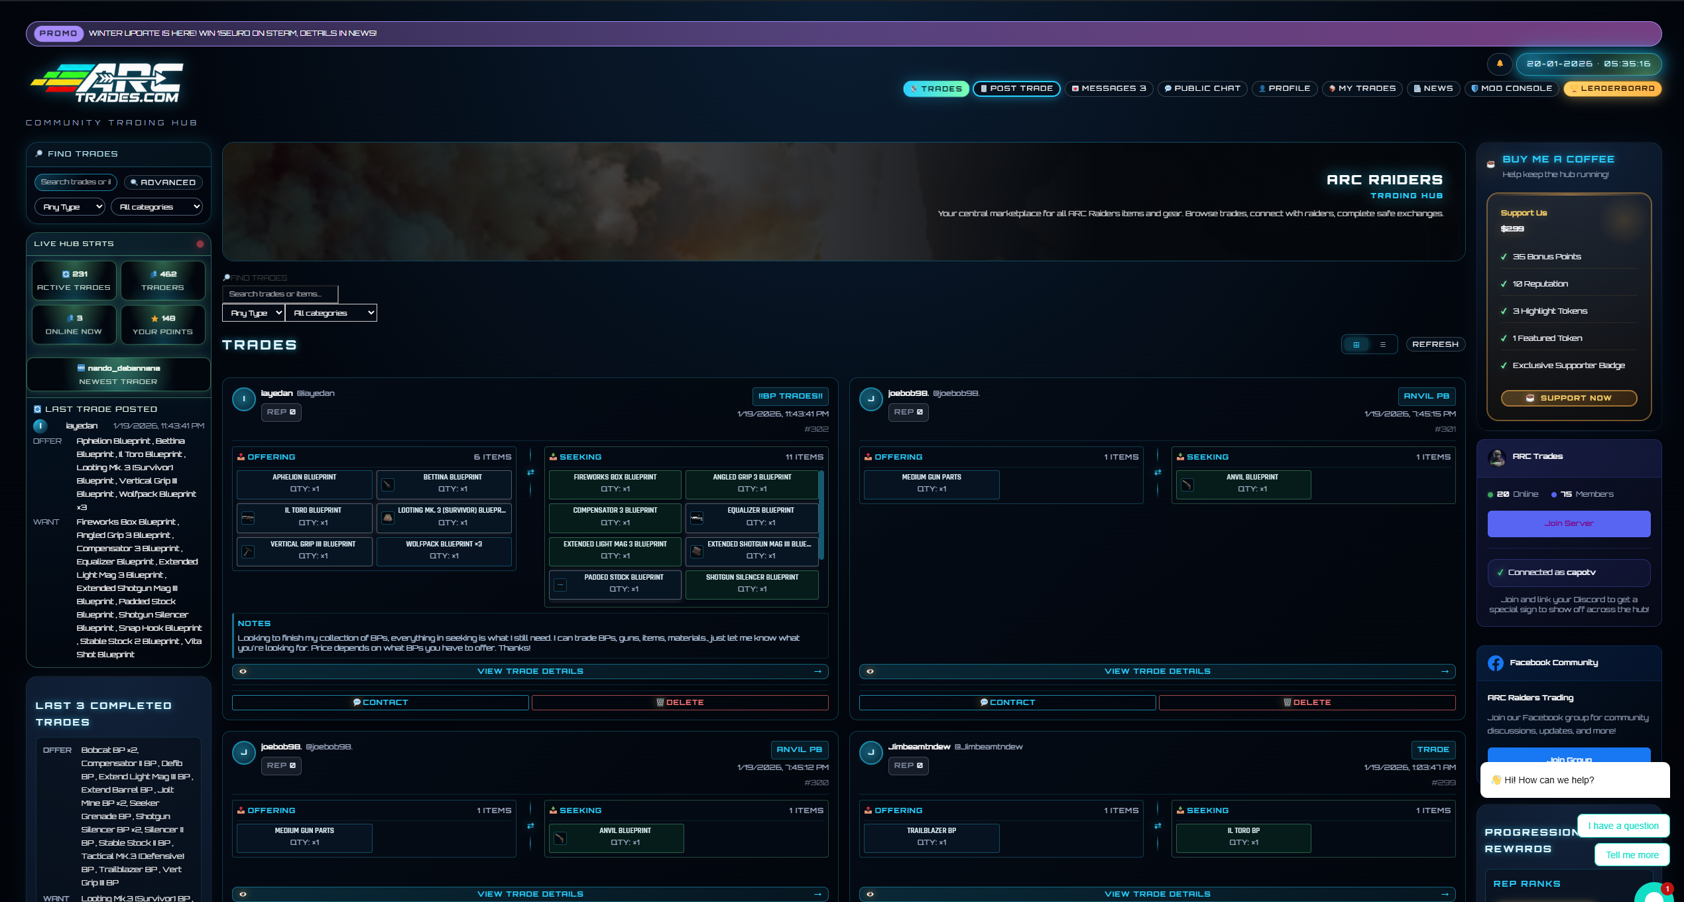The width and height of the screenshot is (1684, 902).
Task: Click the 'Tell me more' chat reply
Action: pos(1632,855)
